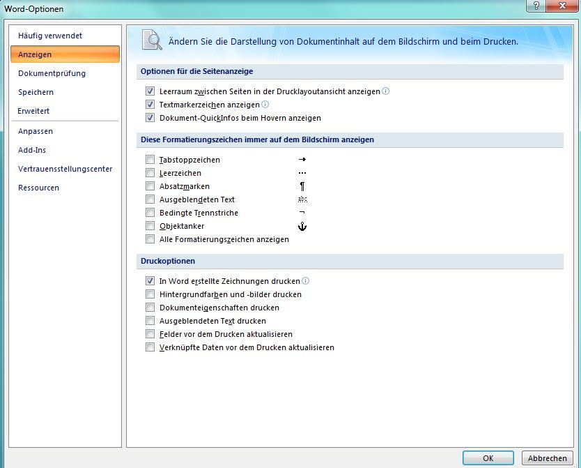This screenshot has height=468, width=581.
Task: Tick Felder vor dem Drucken aktualisieren
Action: (x=150, y=334)
